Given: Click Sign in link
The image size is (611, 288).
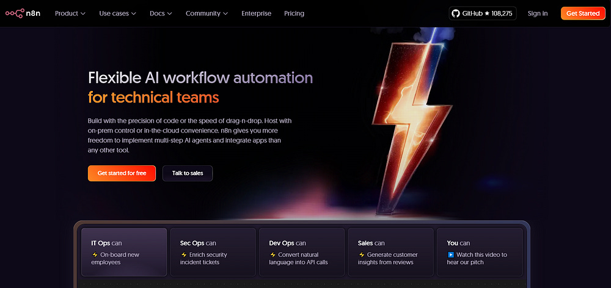Looking at the screenshot, I should [x=538, y=13].
